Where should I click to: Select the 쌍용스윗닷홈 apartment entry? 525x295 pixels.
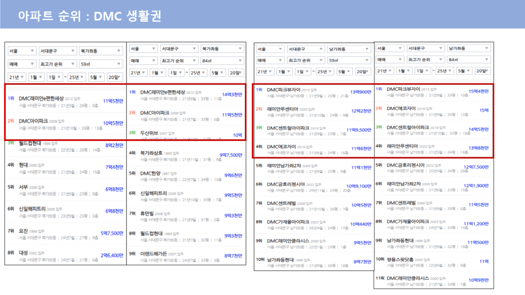tap(400, 259)
